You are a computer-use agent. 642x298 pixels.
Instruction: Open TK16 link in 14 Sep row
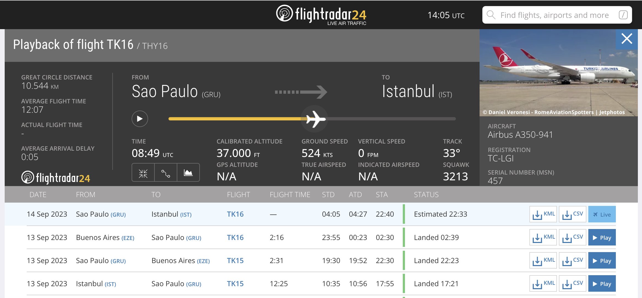pos(235,214)
